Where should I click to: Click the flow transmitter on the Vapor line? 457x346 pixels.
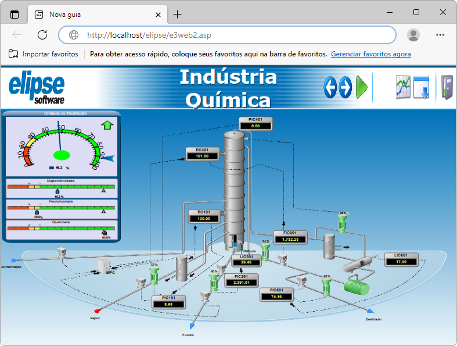(141, 283)
